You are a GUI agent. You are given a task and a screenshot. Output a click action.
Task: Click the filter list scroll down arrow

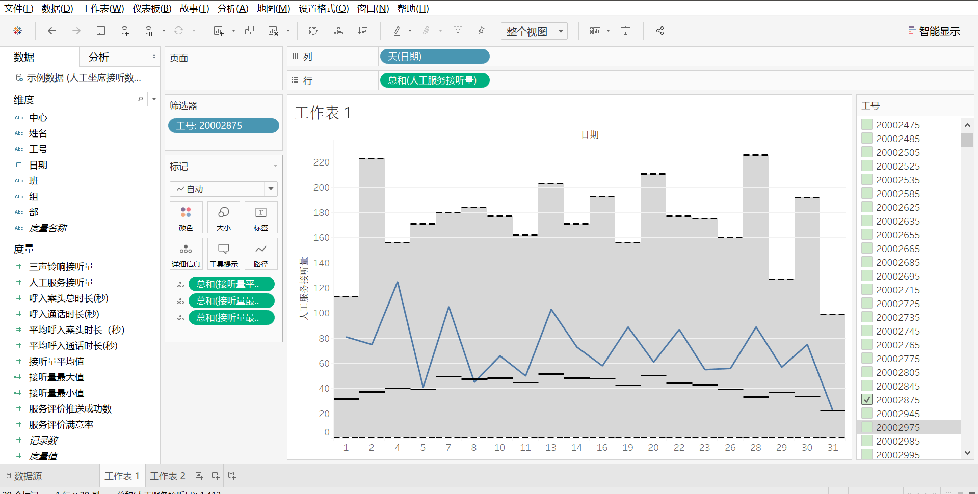click(x=967, y=452)
